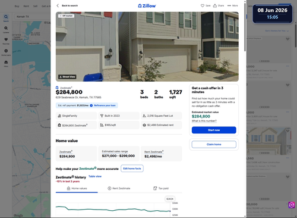Favorite the card showing the house photo

click(287, 131)
